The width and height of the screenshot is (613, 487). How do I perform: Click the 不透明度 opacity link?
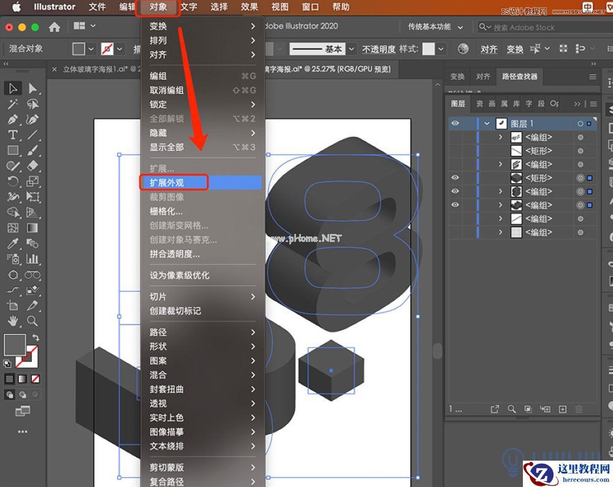378,49
